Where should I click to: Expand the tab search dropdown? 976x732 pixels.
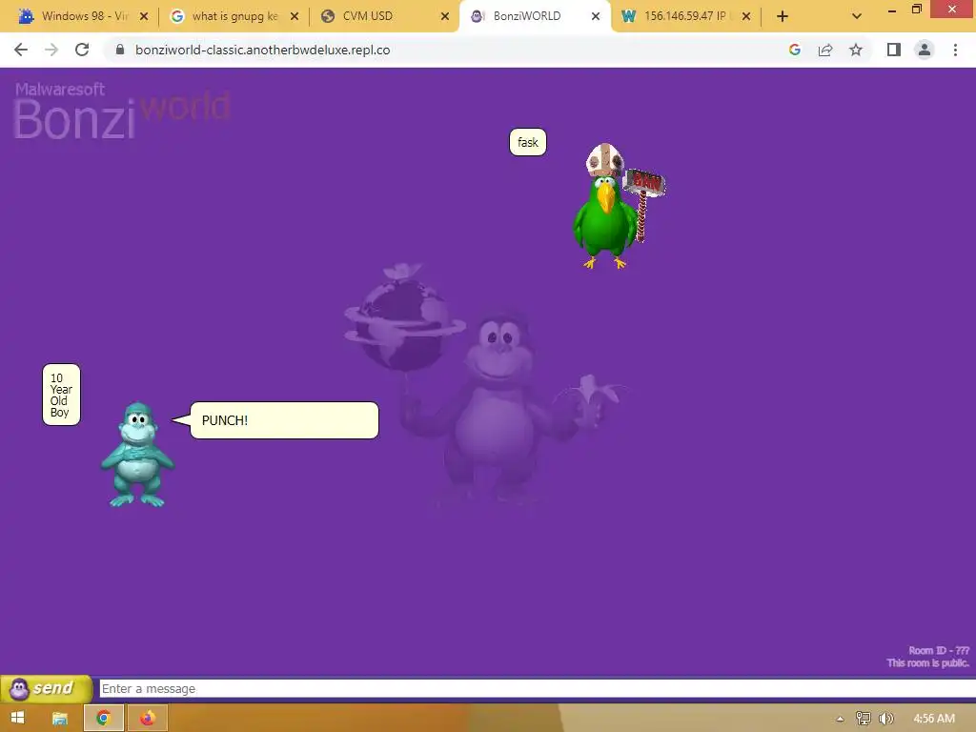857,16
